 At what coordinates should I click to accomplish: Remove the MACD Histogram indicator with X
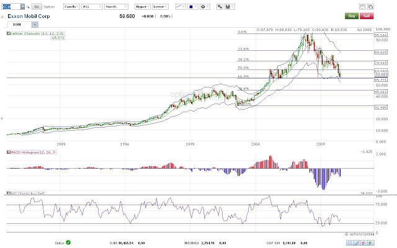(x=8, y=153)
